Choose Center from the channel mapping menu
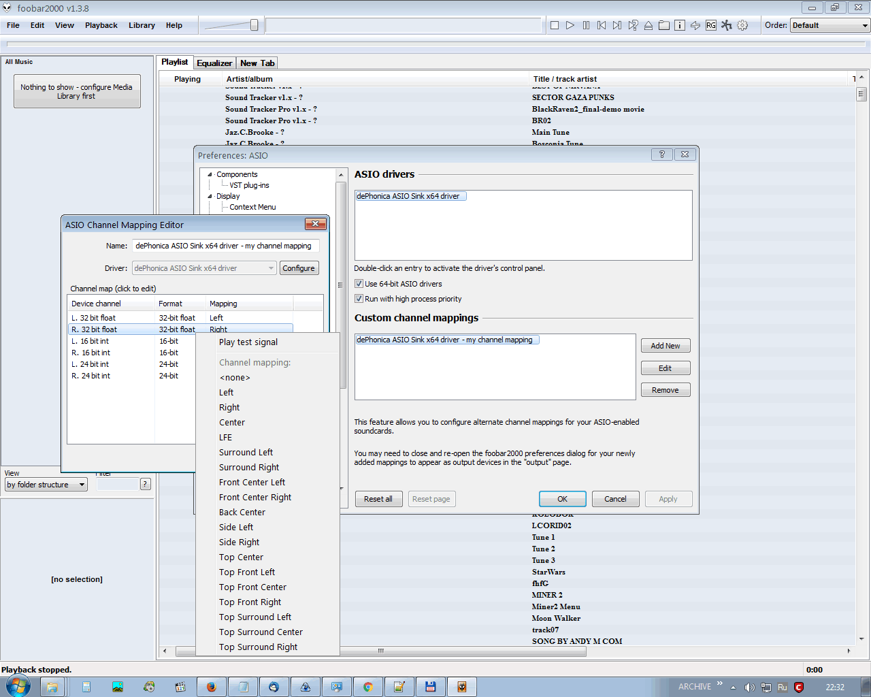The width and height of the screenshot is (871, 697). point(267,423)
